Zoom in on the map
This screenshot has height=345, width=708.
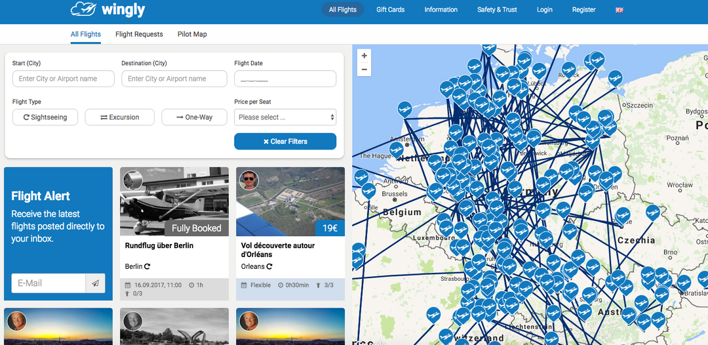click(364, 56)
